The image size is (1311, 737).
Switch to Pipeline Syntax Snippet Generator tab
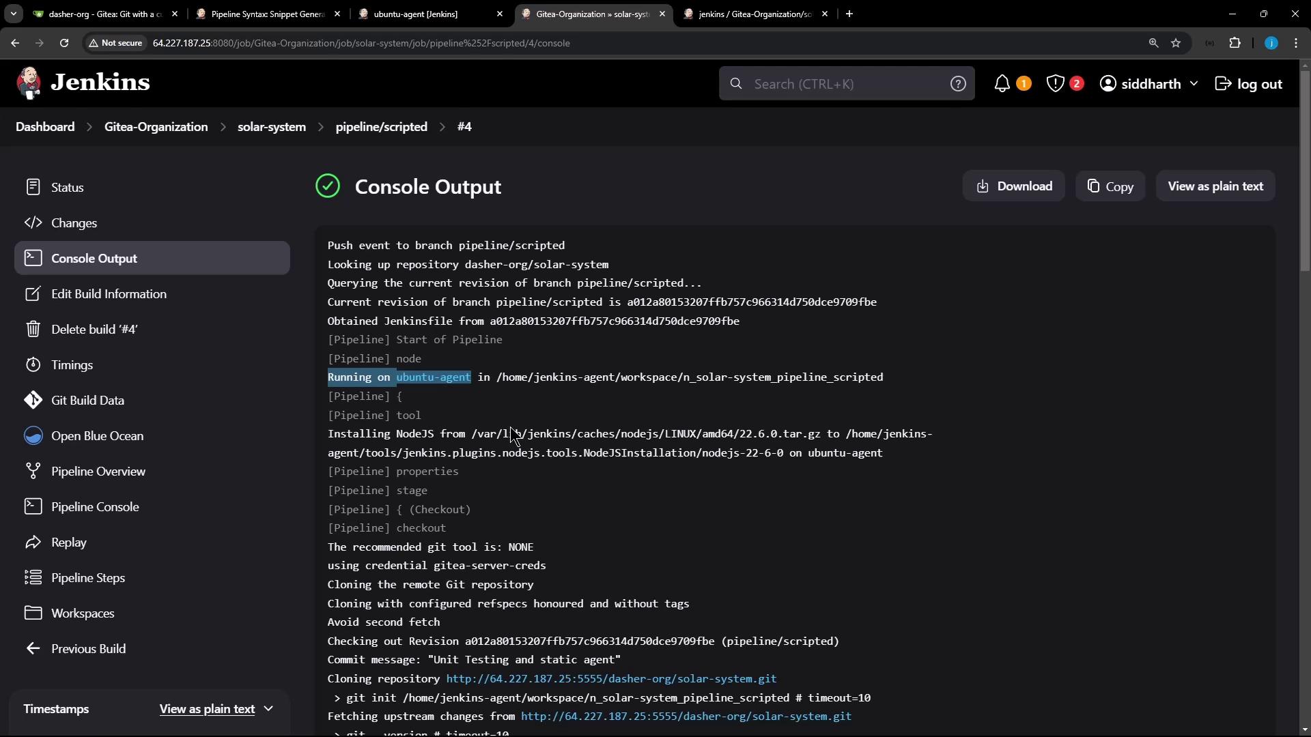coord(267,14)
